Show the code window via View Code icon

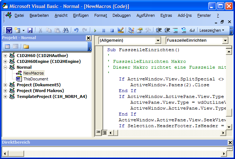click(8, 46)
